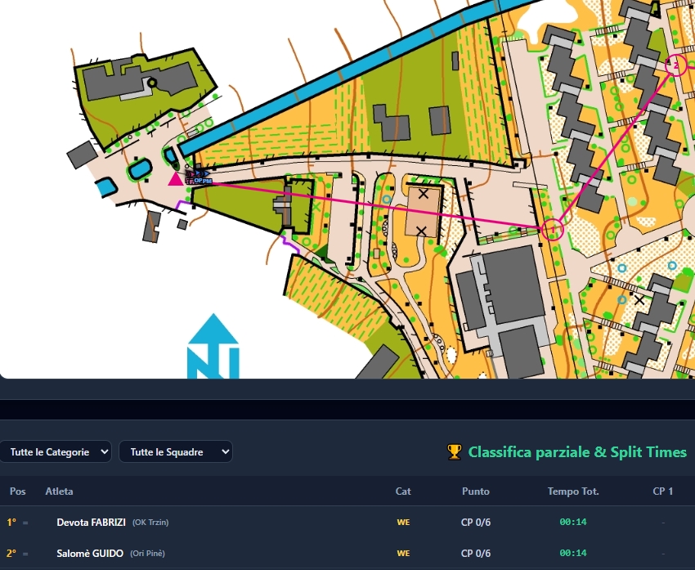Click the blue north arrow on the map
Image resolution: width=695 pixels, height=570 pixels.
click(213, 346)
